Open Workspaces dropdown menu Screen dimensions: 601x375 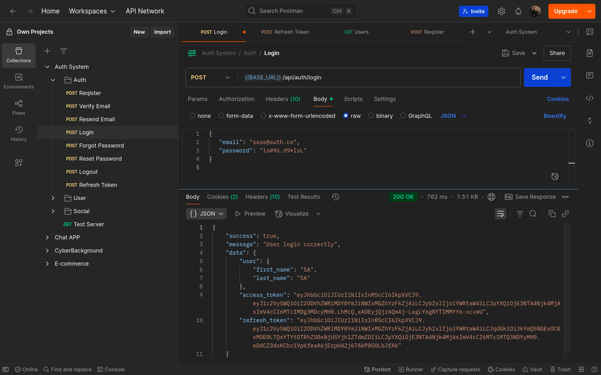(92, 11)
